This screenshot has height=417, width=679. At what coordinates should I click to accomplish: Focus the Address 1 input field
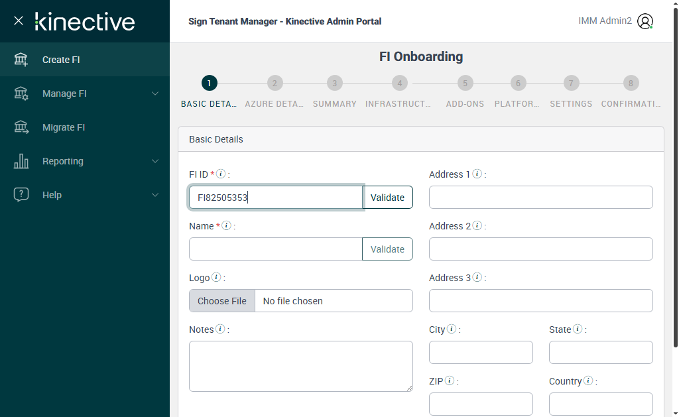(541, 198)
